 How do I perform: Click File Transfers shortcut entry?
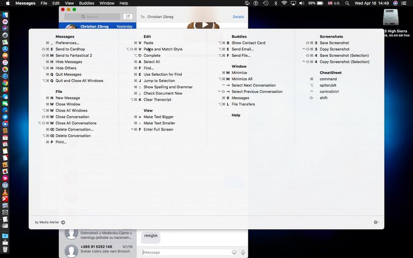pyautogui.click(x=243, y=104)
